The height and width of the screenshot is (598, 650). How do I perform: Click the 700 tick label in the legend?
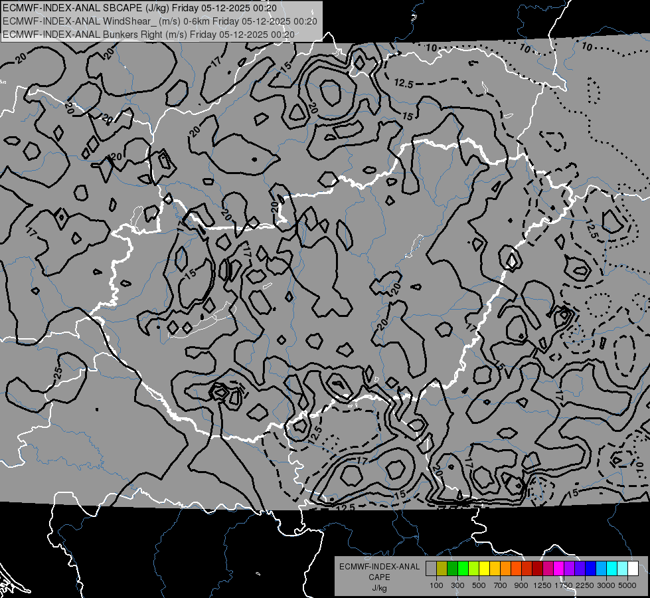501,585
